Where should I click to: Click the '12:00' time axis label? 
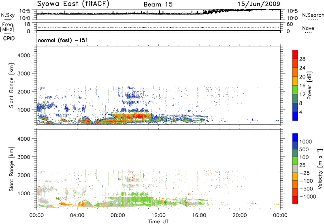coord(158,216)
